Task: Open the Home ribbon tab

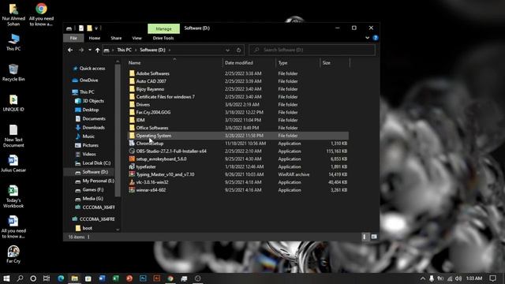Action: [95, 38]
